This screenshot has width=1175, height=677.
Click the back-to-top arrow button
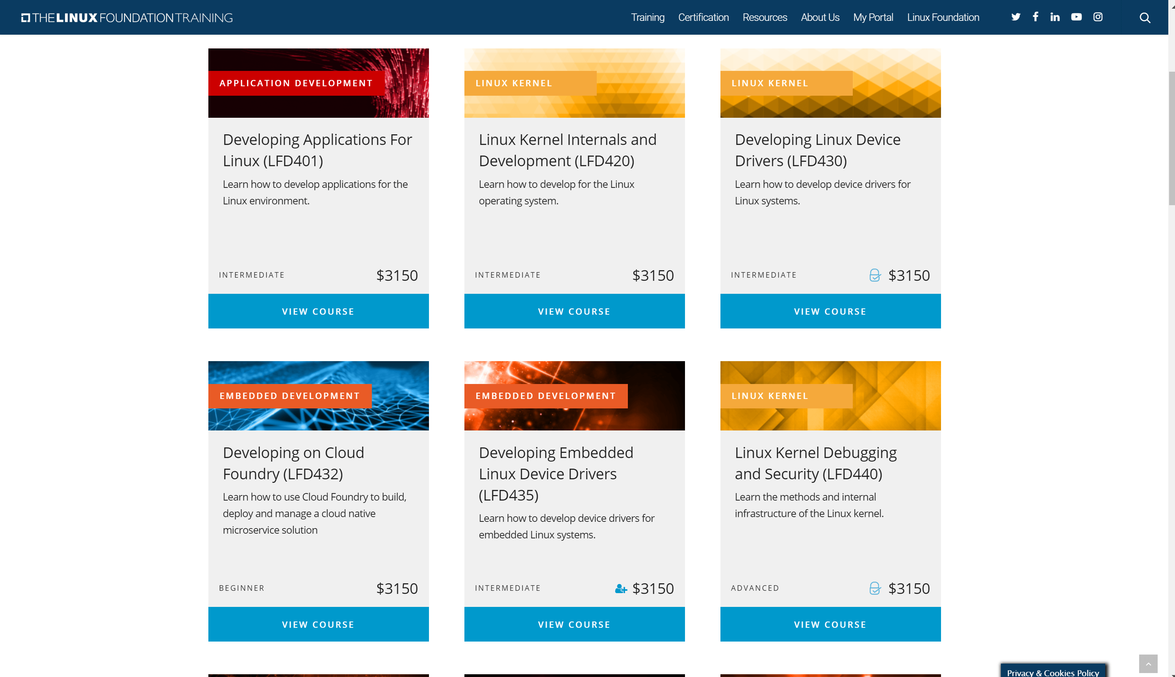1147,664
